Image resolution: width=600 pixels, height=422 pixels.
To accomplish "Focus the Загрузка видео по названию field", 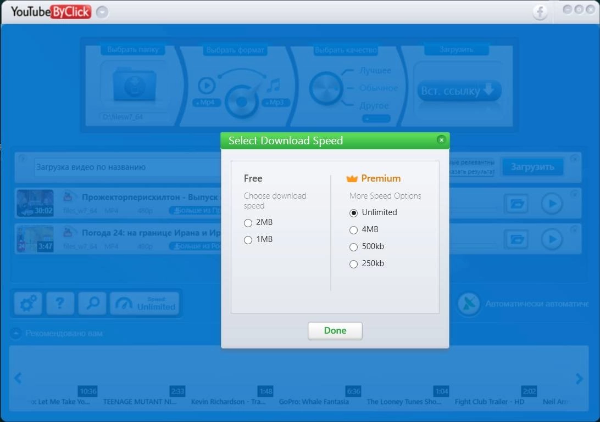I will (x=128, y=167).
